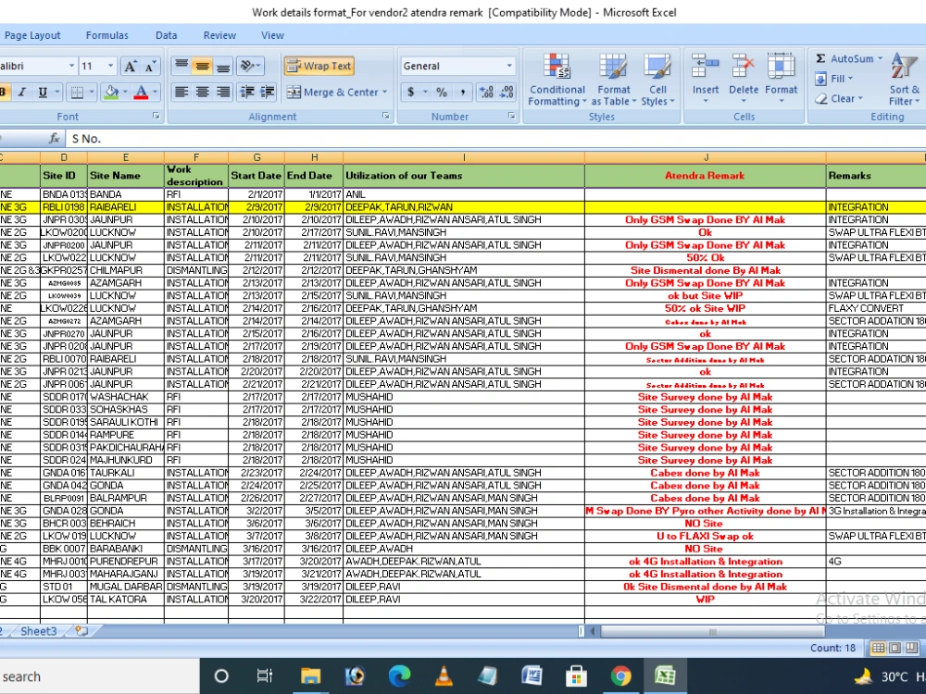Image resolution: width=926 pixels, height=694 pixels.
Task: Apply bottom vertical alignment
Action: [x=222, y=66]
